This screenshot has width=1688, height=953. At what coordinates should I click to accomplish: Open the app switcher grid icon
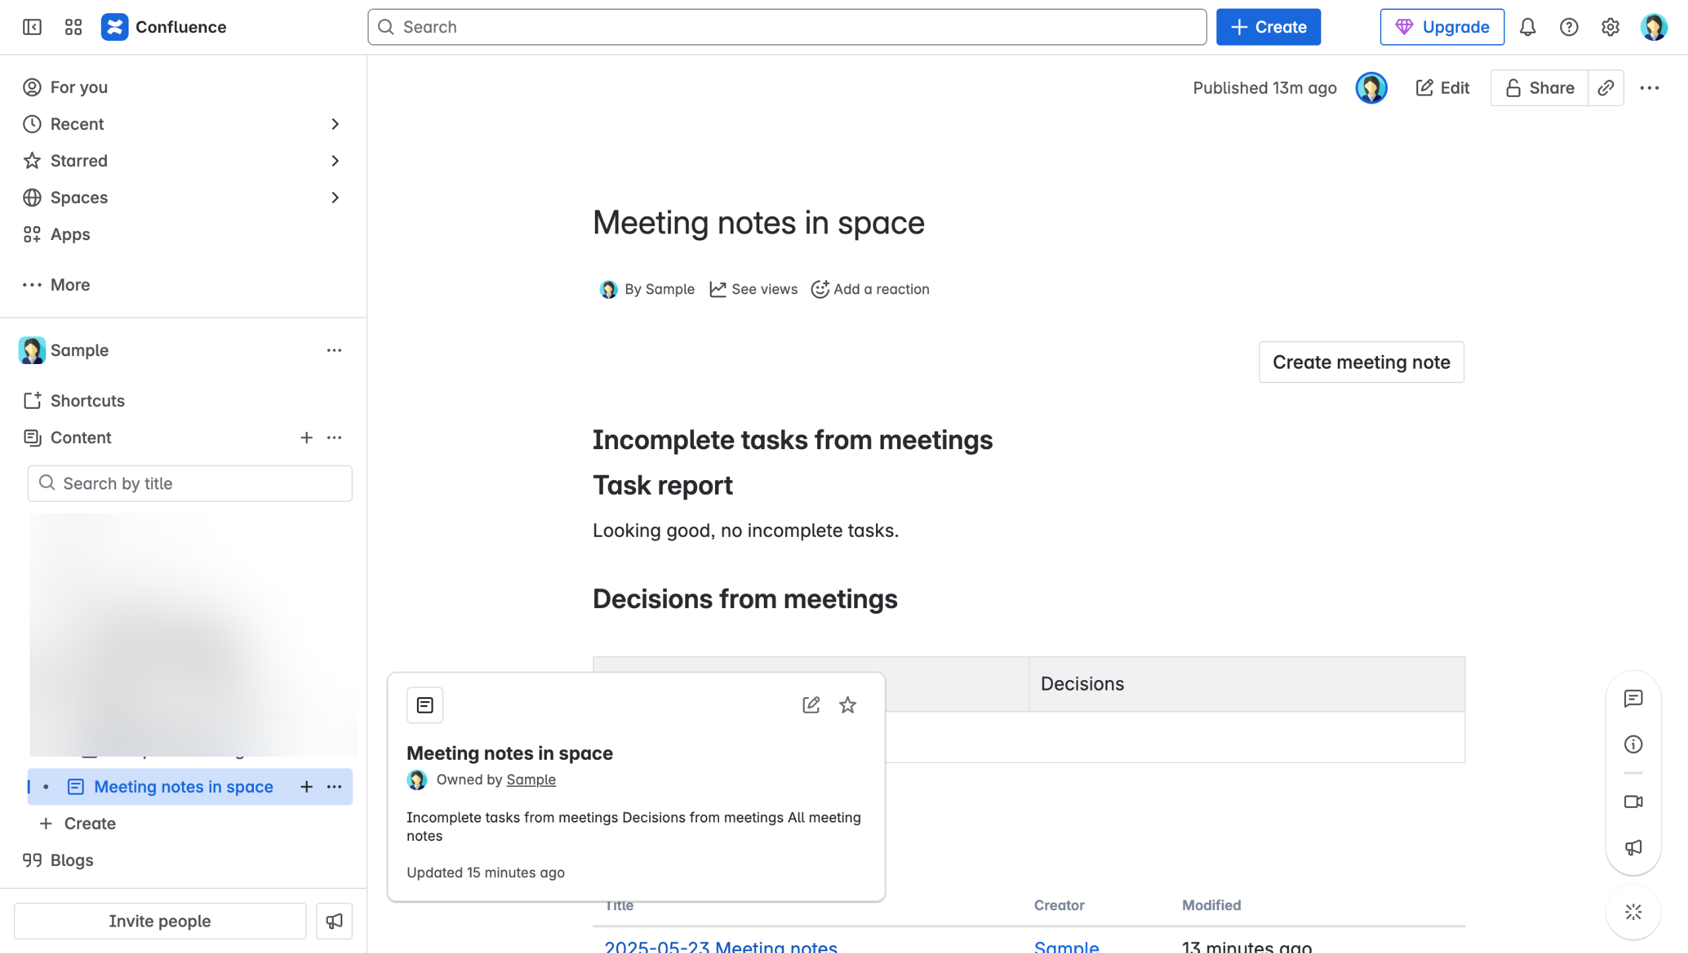[73, 27]
